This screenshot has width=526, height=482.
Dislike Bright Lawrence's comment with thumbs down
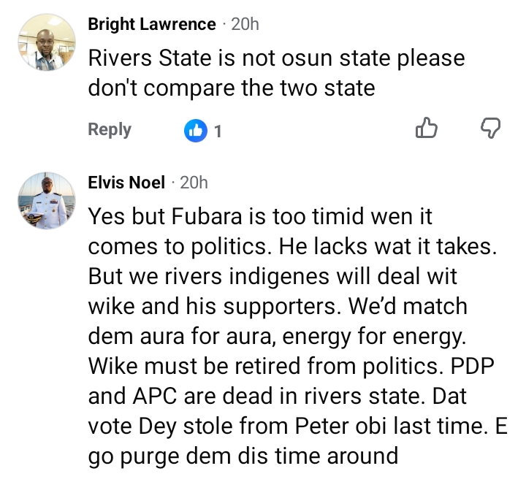click(x=490, y=128)
